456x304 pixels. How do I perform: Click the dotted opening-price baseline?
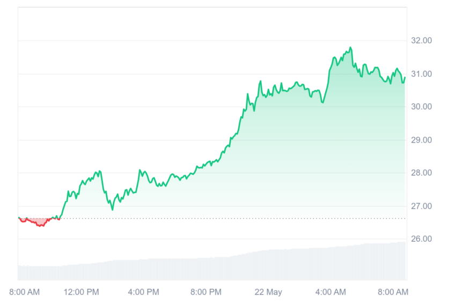pyautogui.click(x=233, y=218)
